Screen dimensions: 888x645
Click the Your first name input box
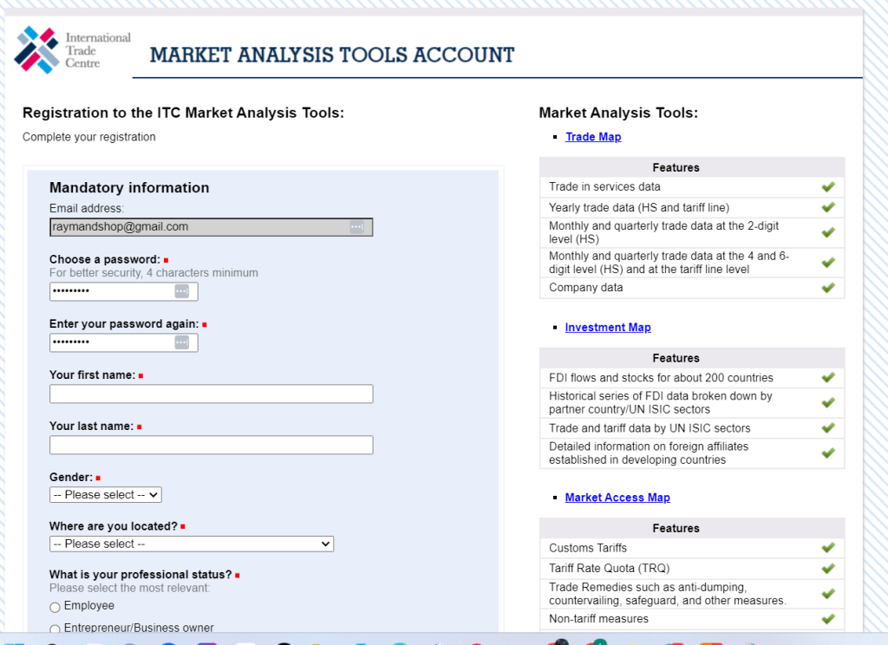(212, 394)
